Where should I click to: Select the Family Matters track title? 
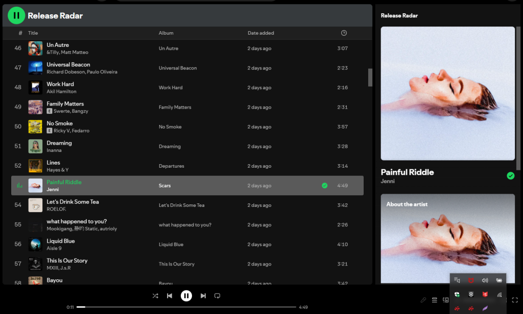coord(65,104)
